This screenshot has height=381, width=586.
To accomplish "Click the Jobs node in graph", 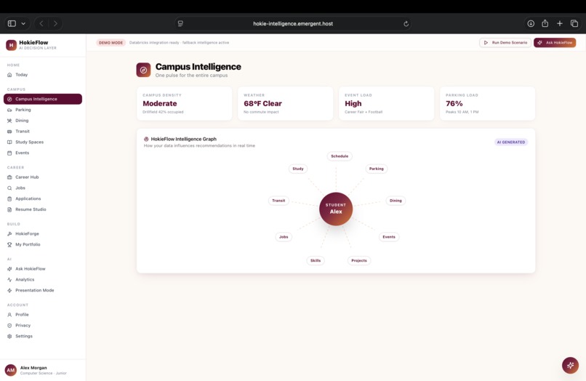I will (284, 237).
